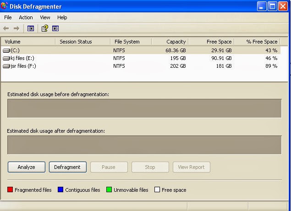Click the blue Contiguous files legend swatch
Image resolution: width=291 pixels, height=211 pixels.
click(x=60, y=189)
